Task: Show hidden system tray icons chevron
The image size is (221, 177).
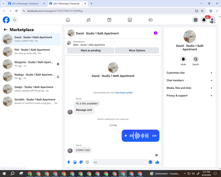Action: tap(185, 173)
